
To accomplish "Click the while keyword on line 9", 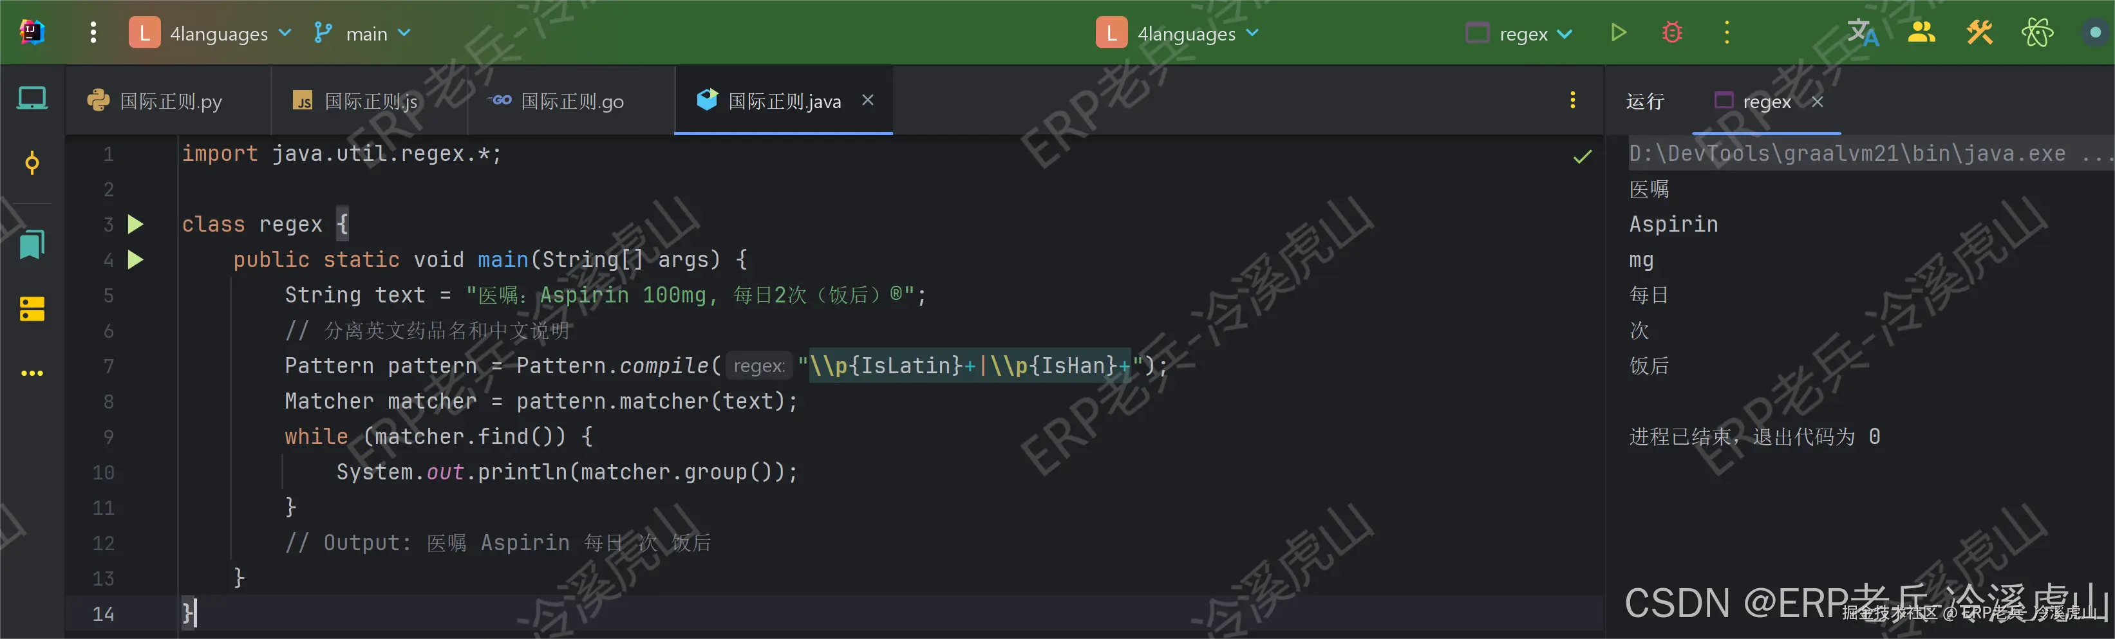I will [316, 436].
